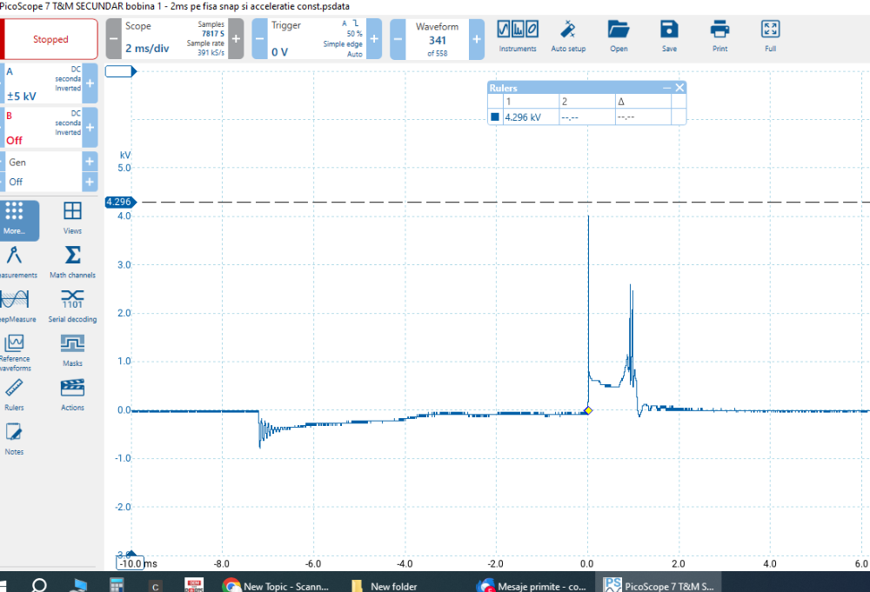Toggle the Stopped capture button
870x592 pixels.
(50, 39)
